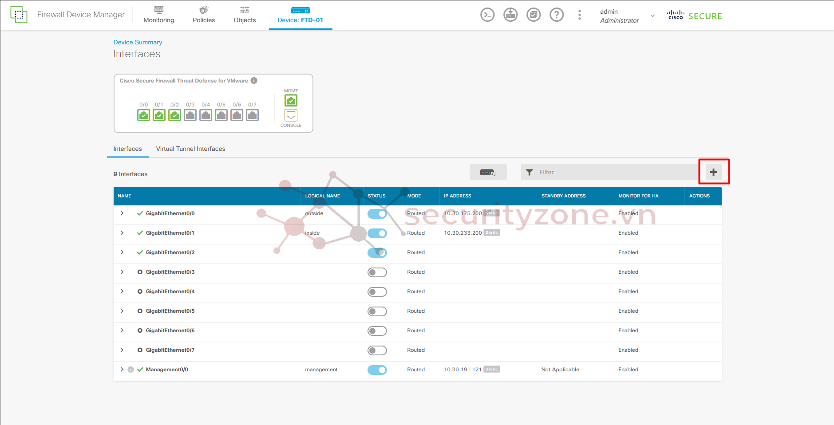Enable the GigabitEthernet0/3 status toggle
Screen dimensions: 834x425
click(377, 272)
